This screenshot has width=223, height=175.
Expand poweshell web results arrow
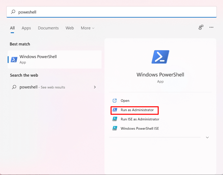click(x=95, y=87)
